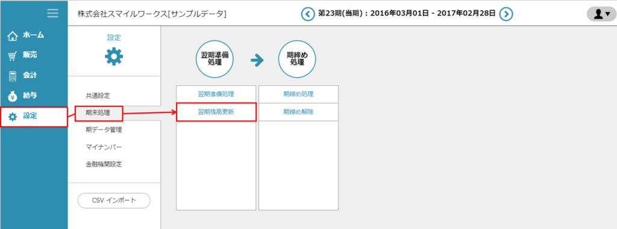The image size is (617, 229).
Task: Select 金融機関設定 submenu item
Action: click(x=104, y=164)
